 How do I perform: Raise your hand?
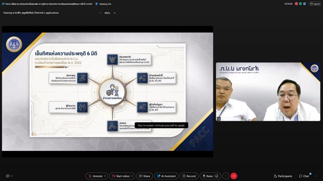point(208,176)
